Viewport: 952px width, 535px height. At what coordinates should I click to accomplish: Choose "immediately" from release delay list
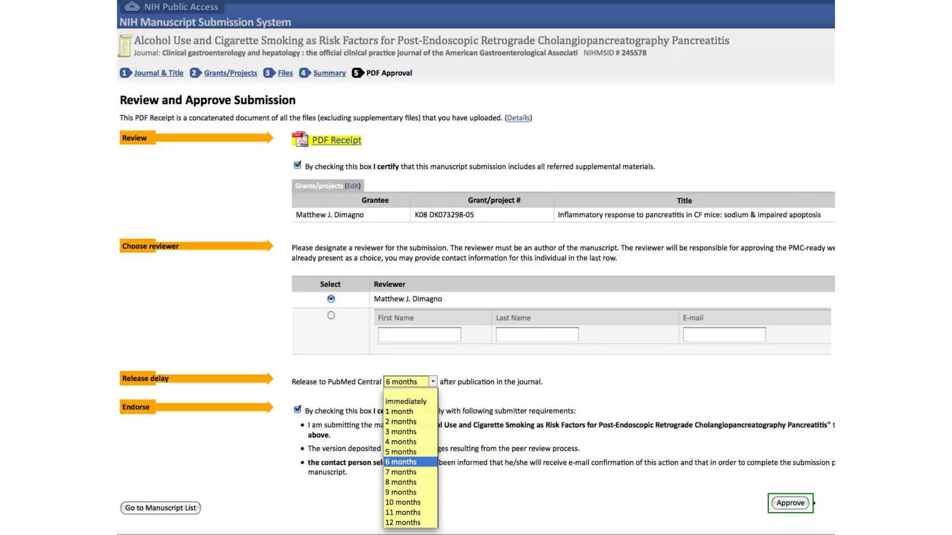tap(405, 401)
